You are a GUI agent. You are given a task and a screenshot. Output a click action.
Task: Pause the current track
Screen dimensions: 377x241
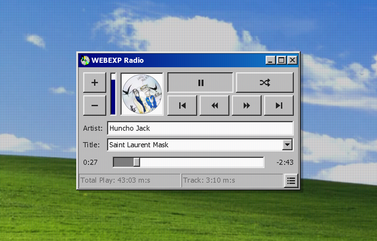click(200, 82)
